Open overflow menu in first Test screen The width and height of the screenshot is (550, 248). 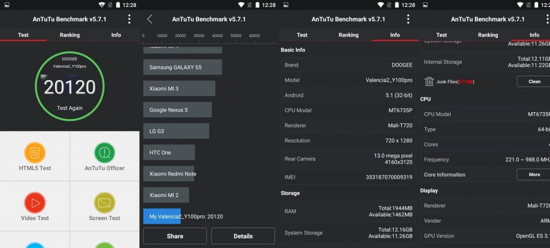pyautogui.click(x=129, y=19)
